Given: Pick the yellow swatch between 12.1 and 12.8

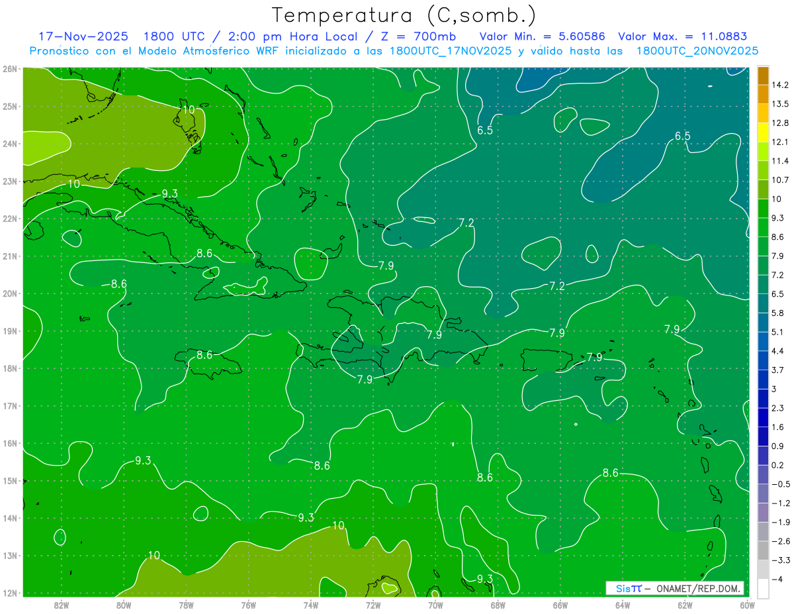Looking at the screenshot, I should click(763, 132).
